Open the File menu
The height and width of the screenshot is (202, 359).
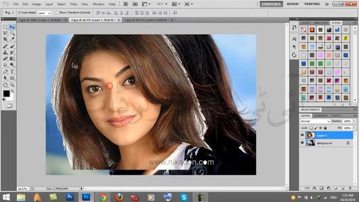tap(16, 4)
